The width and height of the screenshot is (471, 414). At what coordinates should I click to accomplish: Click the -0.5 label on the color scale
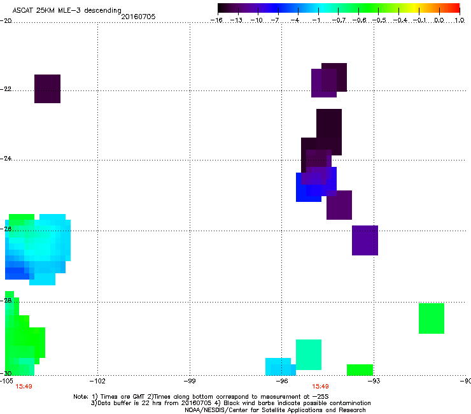tap(379, 20)
